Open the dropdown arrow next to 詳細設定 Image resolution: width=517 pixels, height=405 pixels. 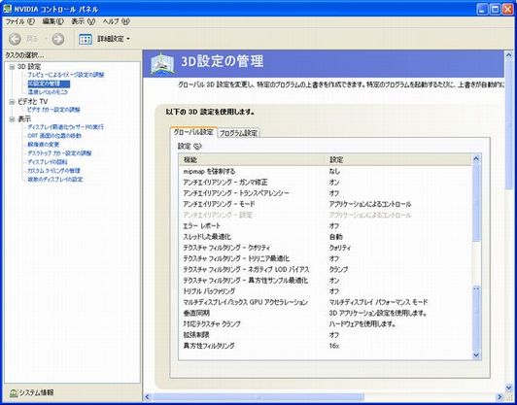coord(128,39)
